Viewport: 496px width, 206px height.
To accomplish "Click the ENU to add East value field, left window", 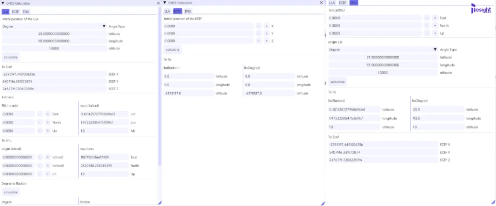I will pyautogui.click(x=18, y=114).
